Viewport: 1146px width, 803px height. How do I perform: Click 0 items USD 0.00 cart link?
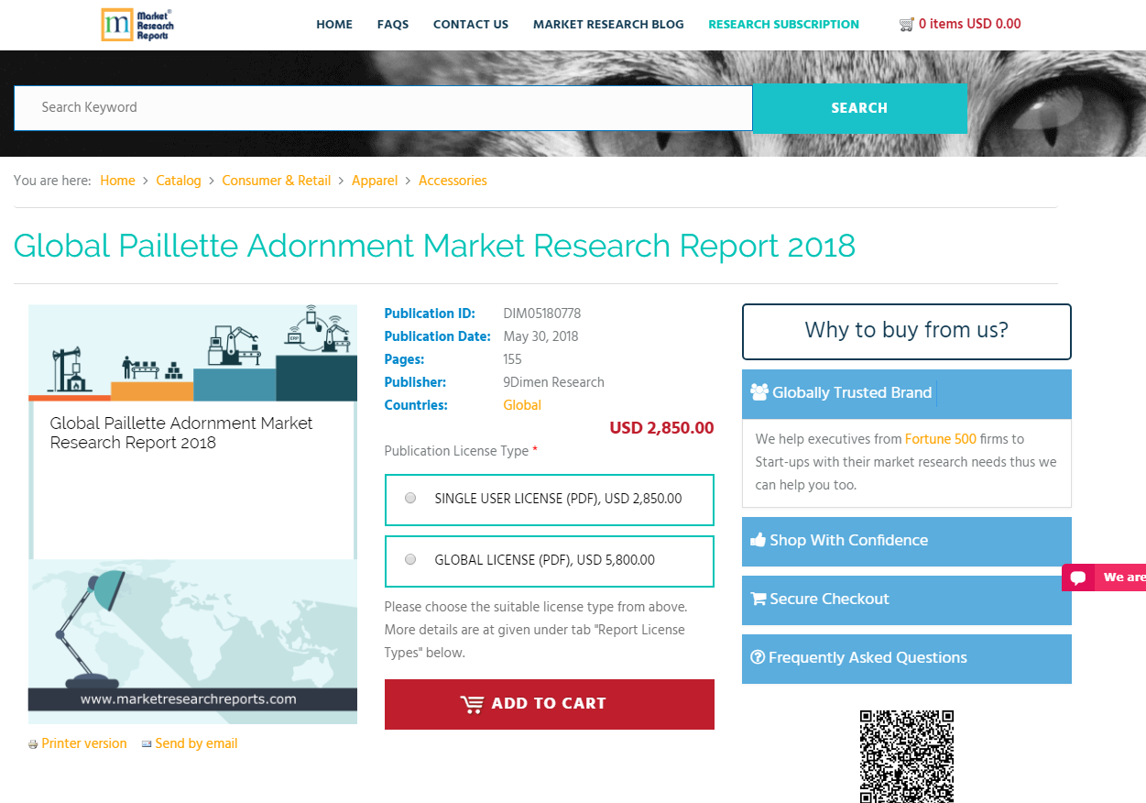(x=970, y=25)
